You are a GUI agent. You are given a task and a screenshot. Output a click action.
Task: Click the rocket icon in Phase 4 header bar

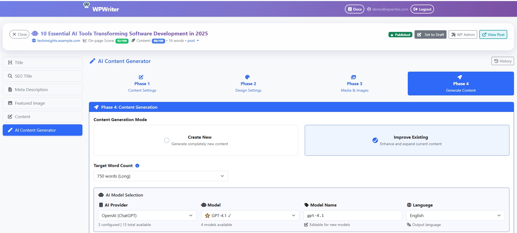click(x=96, y=107)
